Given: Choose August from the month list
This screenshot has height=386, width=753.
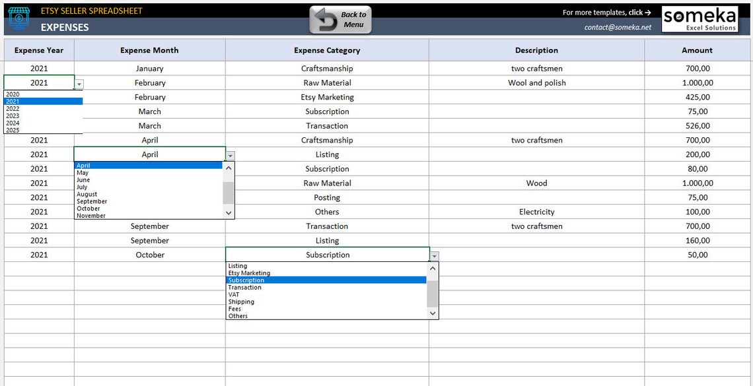Looking at the screenshot, I should point(149,194).
